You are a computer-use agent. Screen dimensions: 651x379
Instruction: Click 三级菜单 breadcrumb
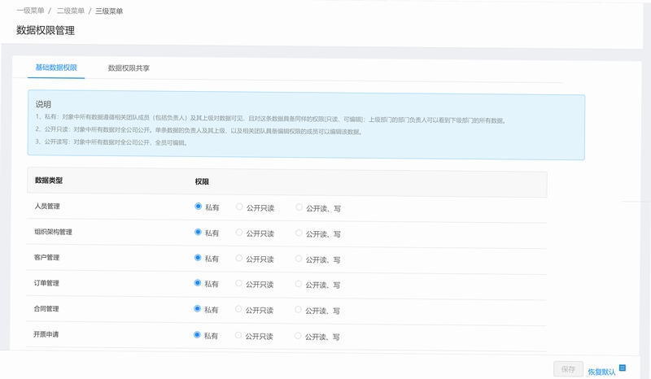109,11
